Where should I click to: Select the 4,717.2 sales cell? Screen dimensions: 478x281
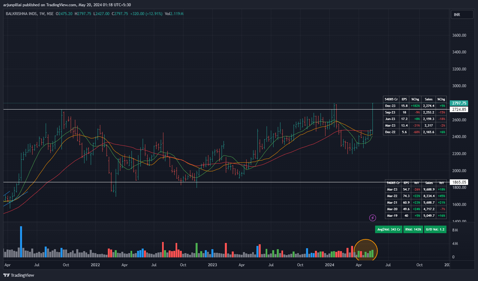tap(429, 209)
